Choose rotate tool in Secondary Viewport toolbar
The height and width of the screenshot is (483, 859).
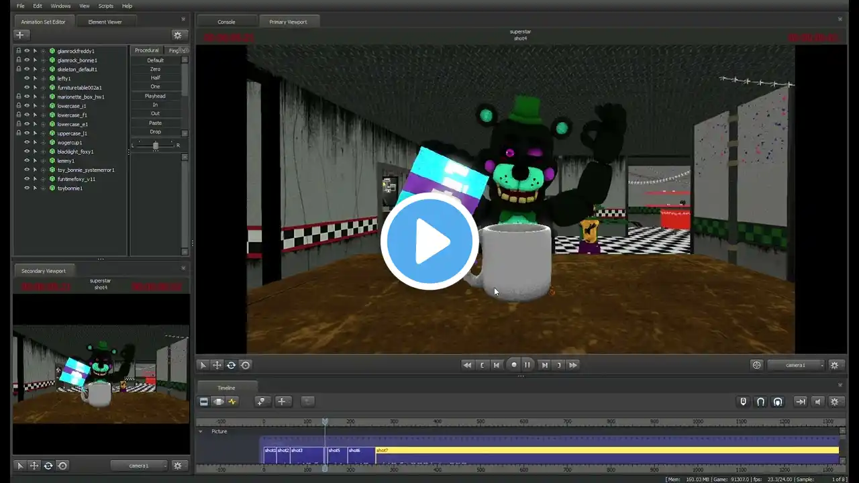(48, 466)
